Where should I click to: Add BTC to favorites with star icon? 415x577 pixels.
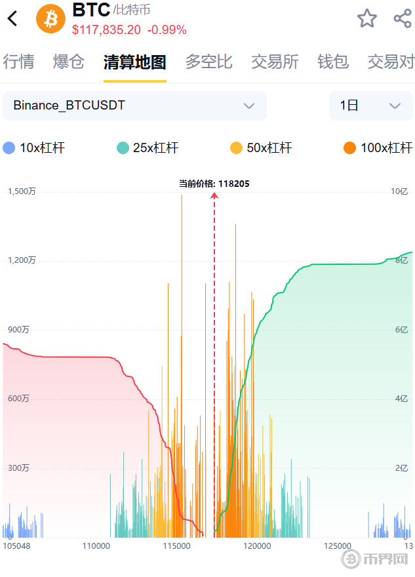pos(367,18)
